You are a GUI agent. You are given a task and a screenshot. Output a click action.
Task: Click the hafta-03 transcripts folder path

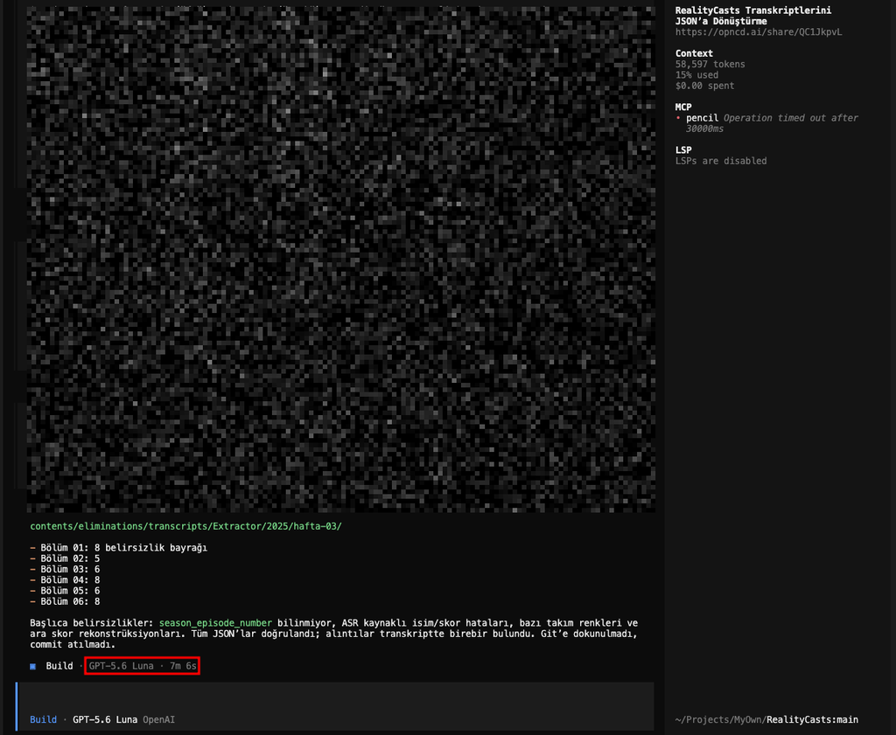185,526
